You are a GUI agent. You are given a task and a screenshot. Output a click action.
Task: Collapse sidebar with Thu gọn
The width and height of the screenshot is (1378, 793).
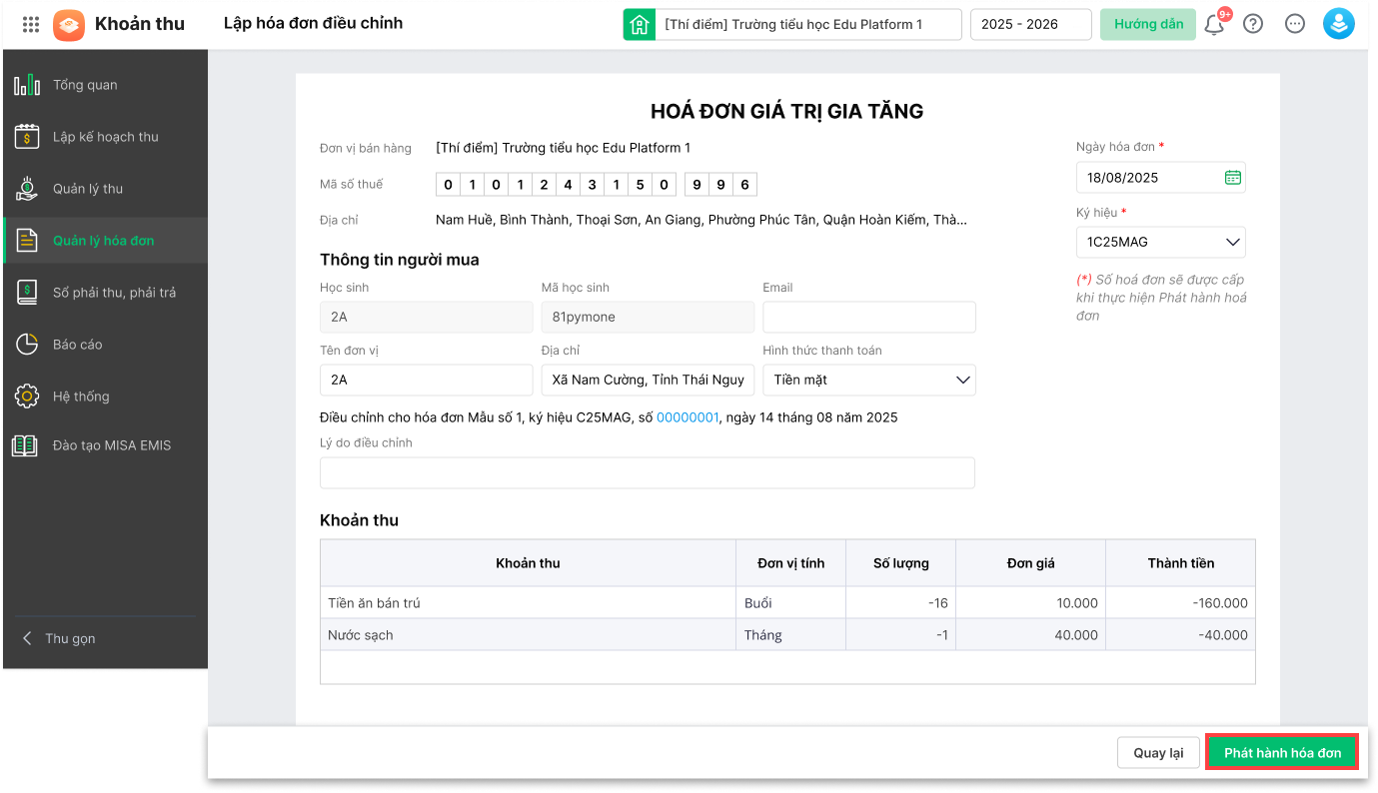click(70, 638)
